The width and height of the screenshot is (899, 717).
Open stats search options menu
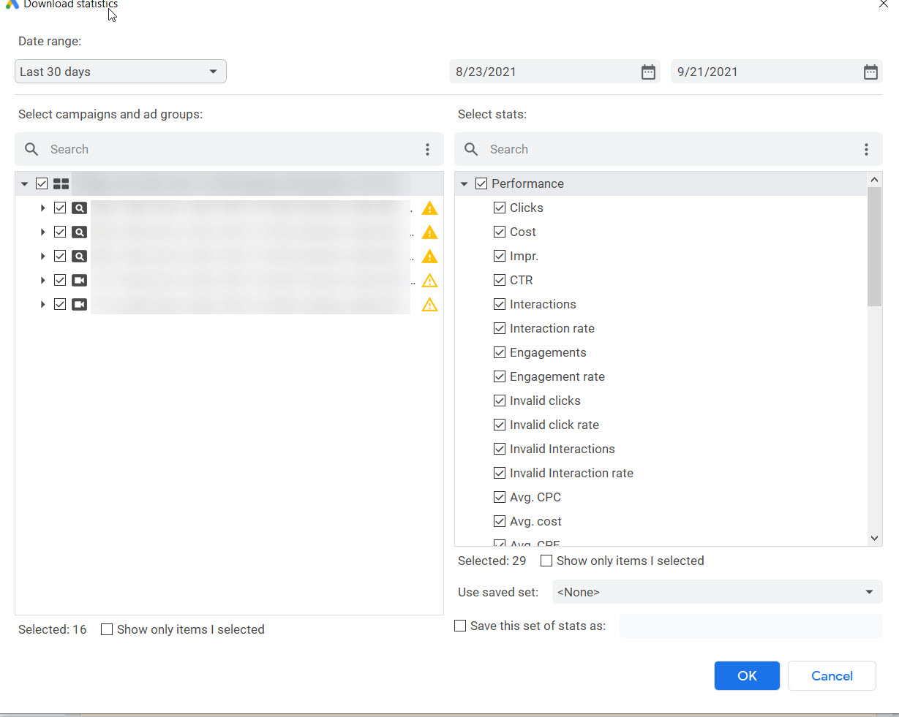click(866, 149)
